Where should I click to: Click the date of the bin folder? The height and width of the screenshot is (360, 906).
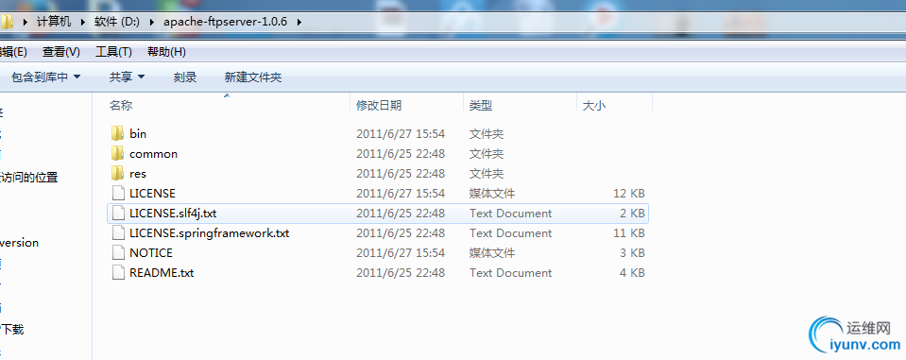(401, 134)
